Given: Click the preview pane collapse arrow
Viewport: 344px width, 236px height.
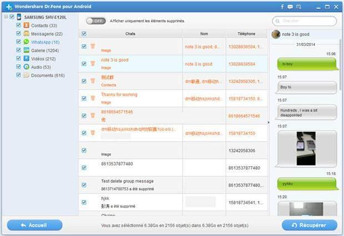Looking at the screenshot, I should tap(269, 122).
